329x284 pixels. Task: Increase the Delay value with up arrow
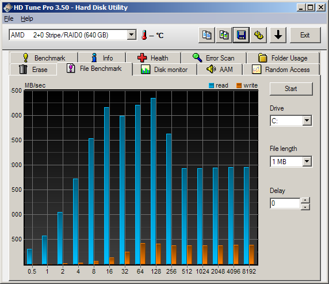(305, 200)
